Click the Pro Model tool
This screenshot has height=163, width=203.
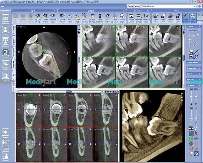[x=107, y=18]
